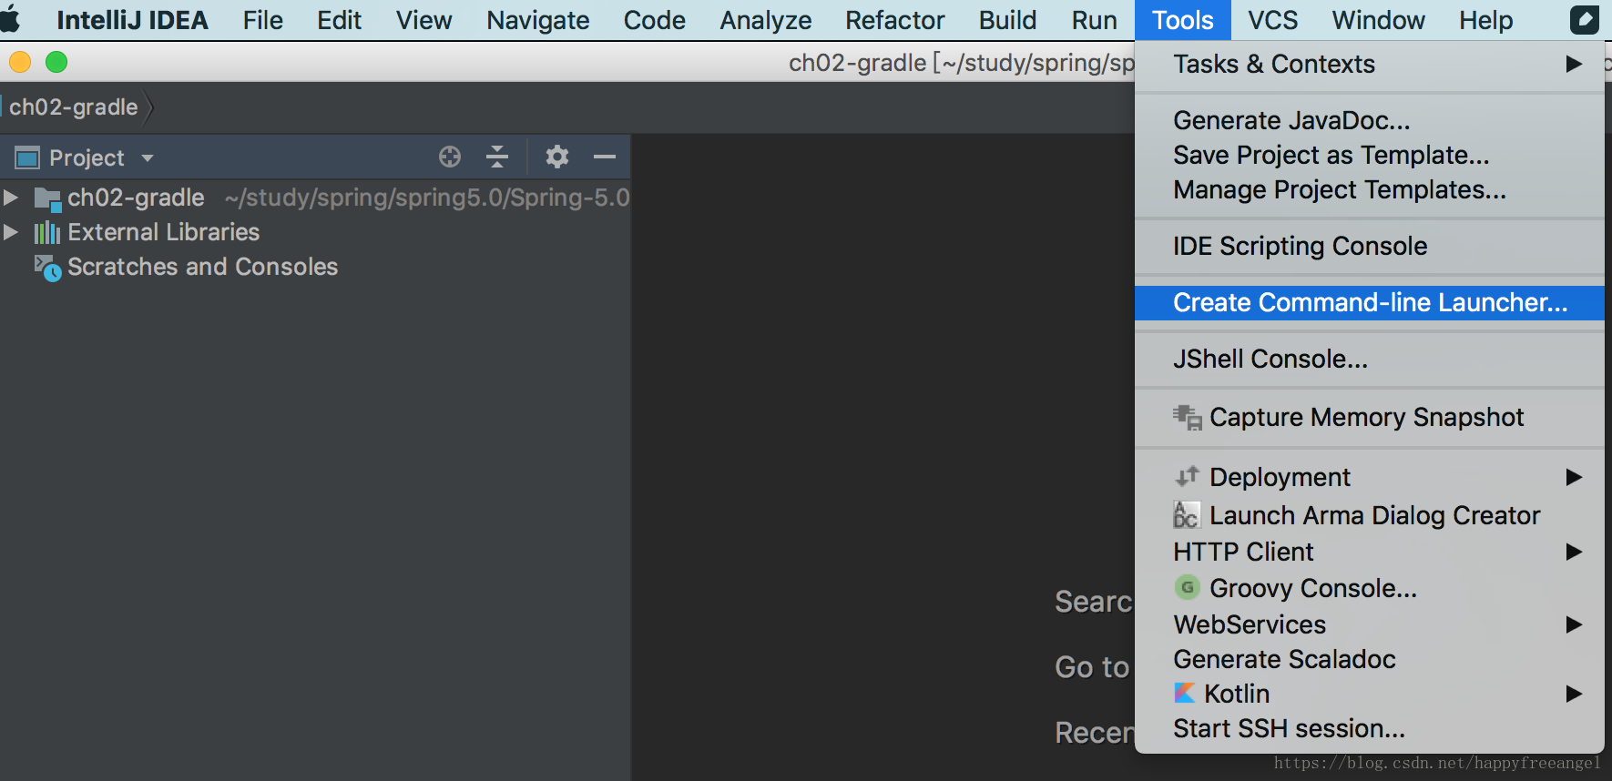Open the Build menu
This screenshot has height=781, width=1612.
[x=1007, y=20]
